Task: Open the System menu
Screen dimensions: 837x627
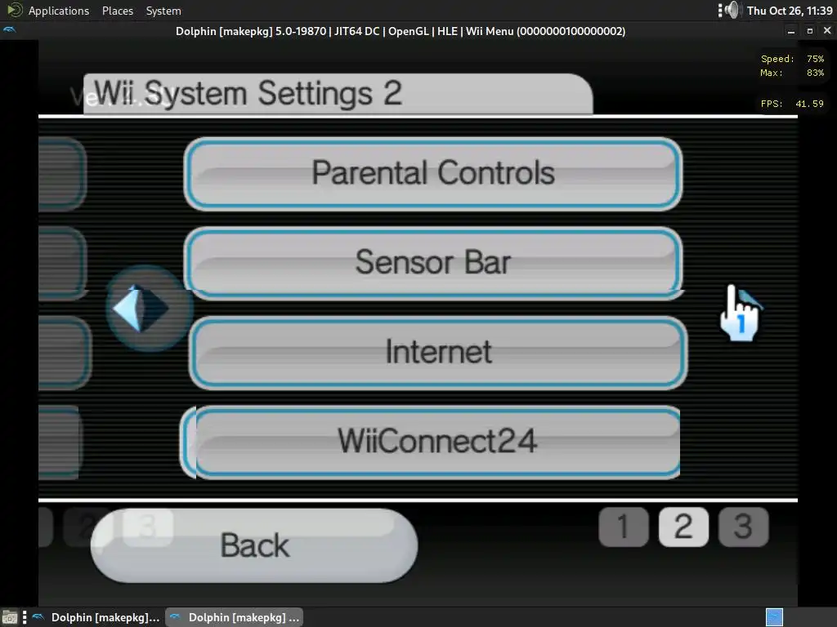Action: (163, 11)
